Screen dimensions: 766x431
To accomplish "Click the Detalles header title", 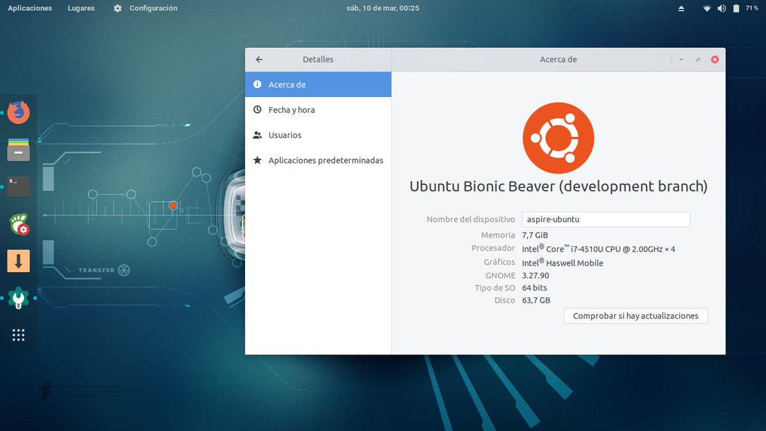I will tap(318, 59).
